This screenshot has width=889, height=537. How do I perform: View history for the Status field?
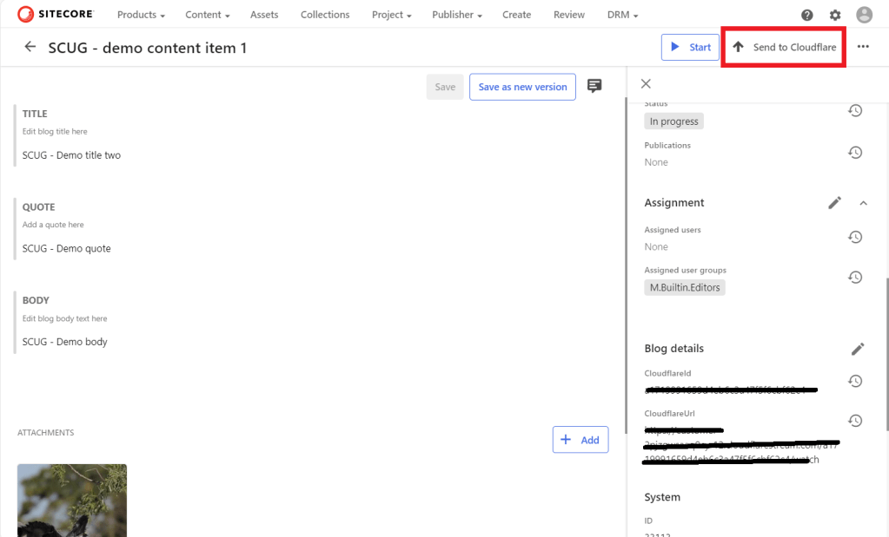tap(855, 111)
